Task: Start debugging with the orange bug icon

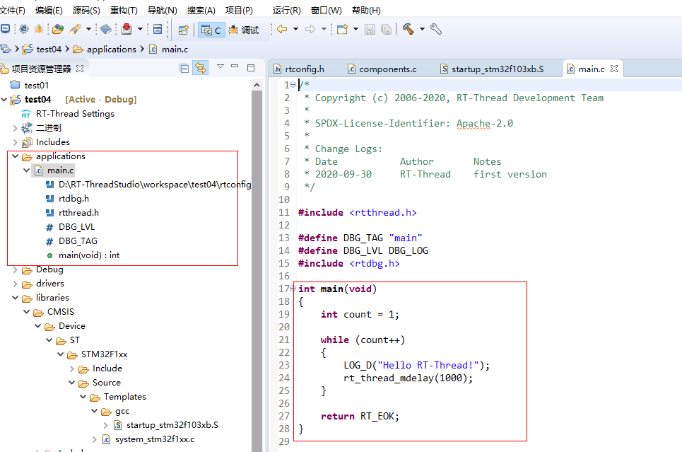Action: click(x=39, y=29)
